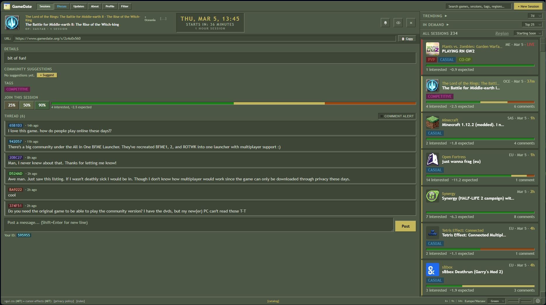Toggle the eye watch icon
546x305 pixels.
(398, 23)
